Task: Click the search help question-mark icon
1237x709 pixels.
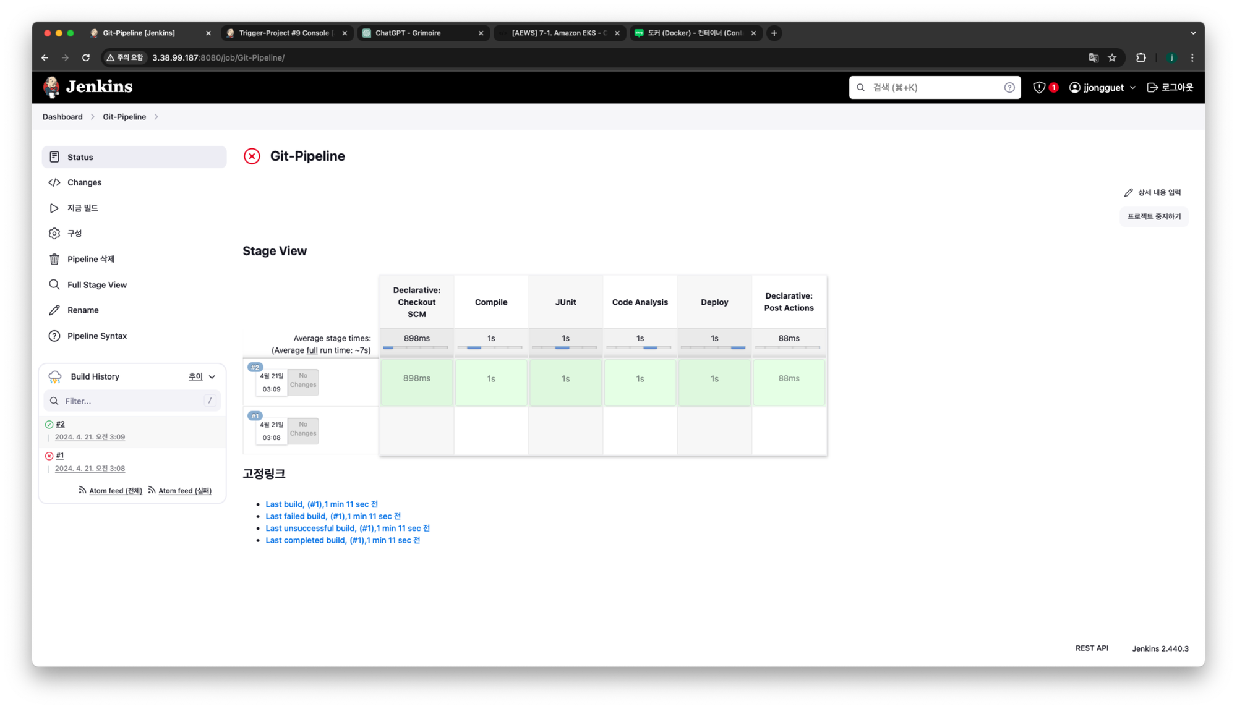Action: 1009,88
